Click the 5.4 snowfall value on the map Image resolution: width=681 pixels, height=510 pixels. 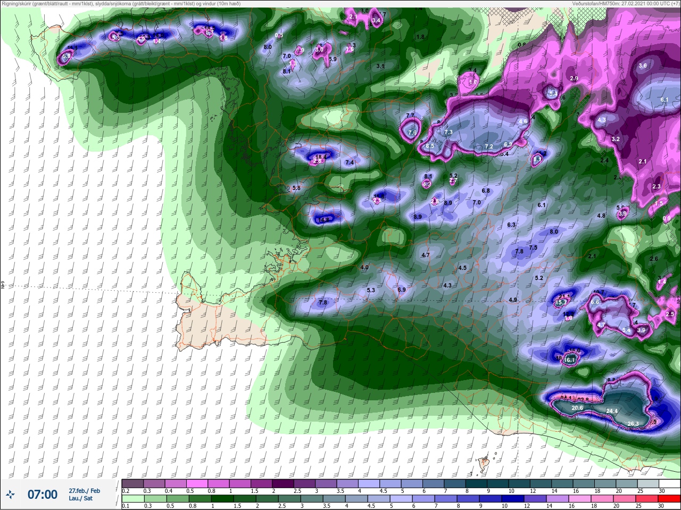tap(626, 331)
